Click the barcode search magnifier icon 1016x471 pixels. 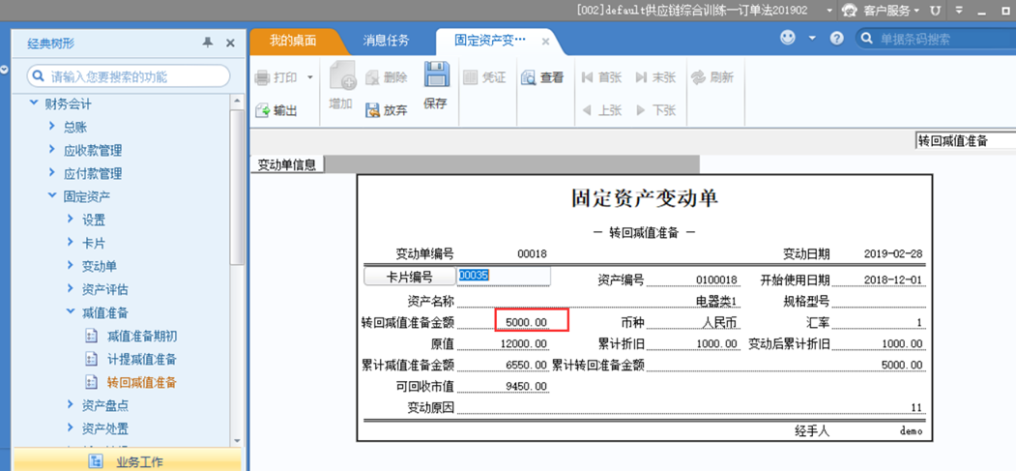[867, 39]
